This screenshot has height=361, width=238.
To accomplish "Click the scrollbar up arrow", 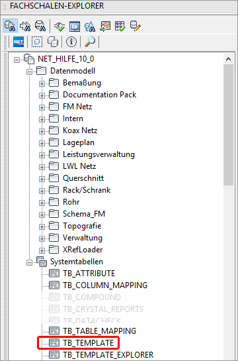I will tap(228, 59).
